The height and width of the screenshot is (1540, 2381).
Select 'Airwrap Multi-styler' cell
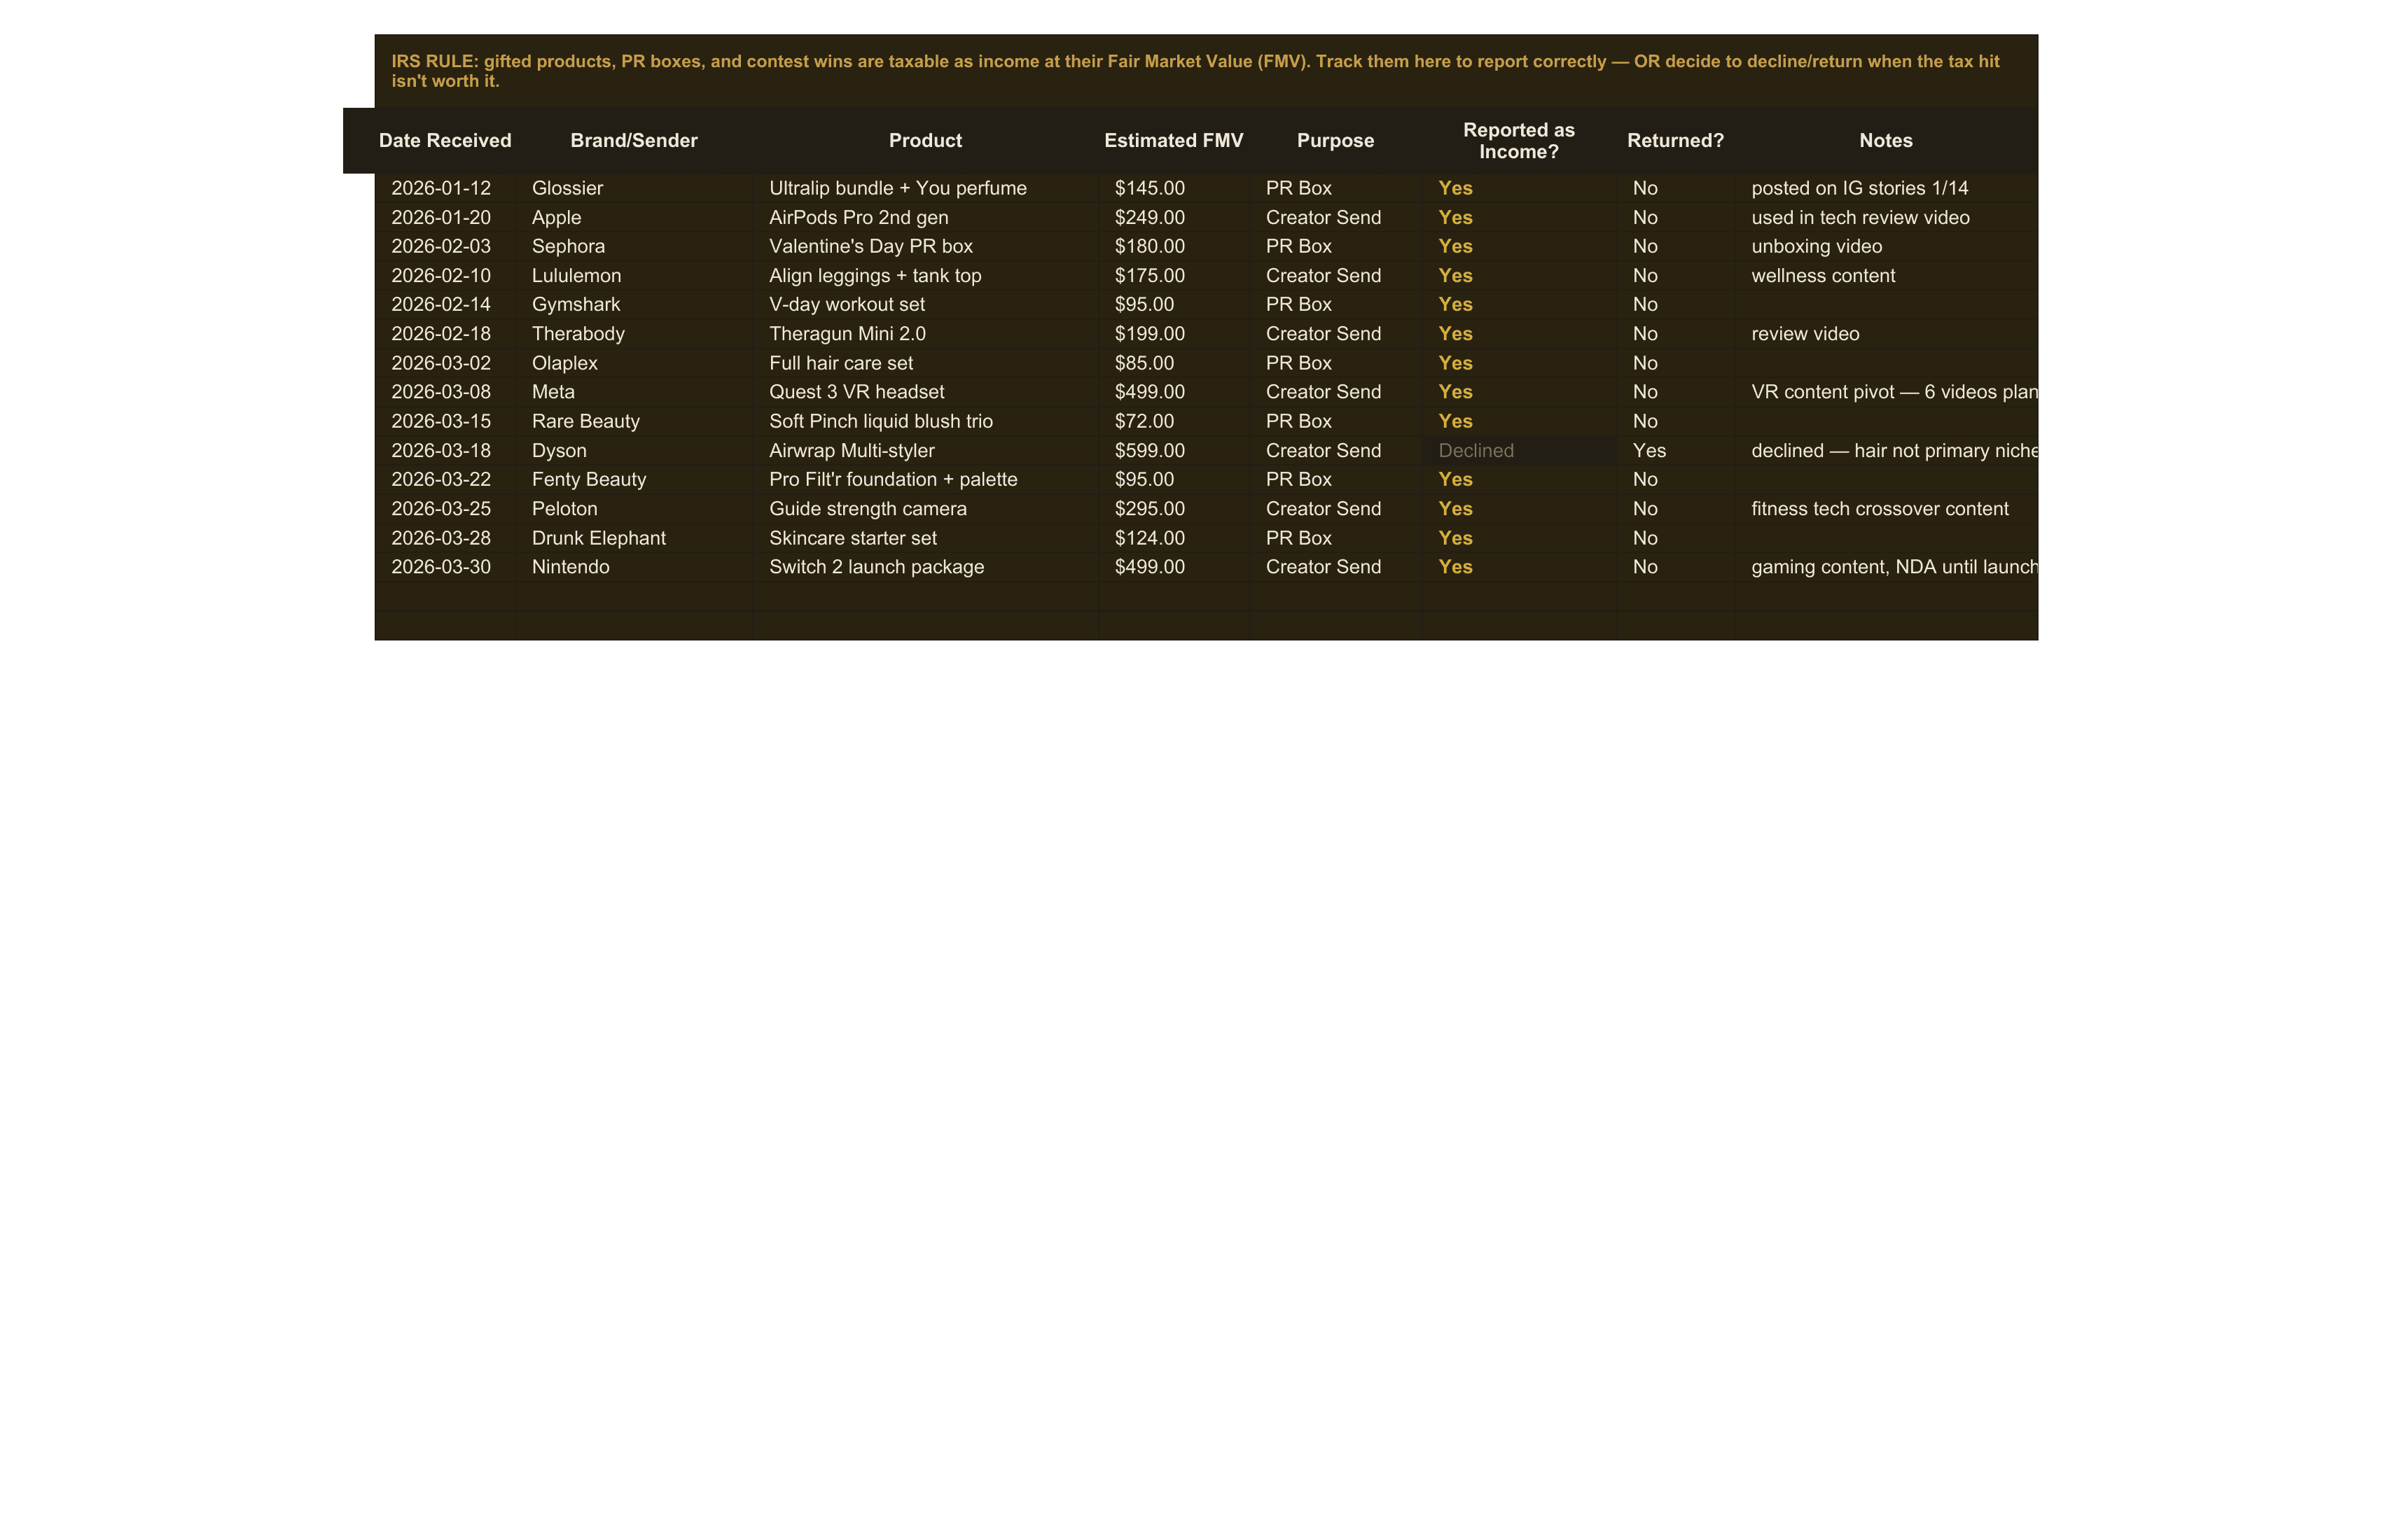[925, 450]
